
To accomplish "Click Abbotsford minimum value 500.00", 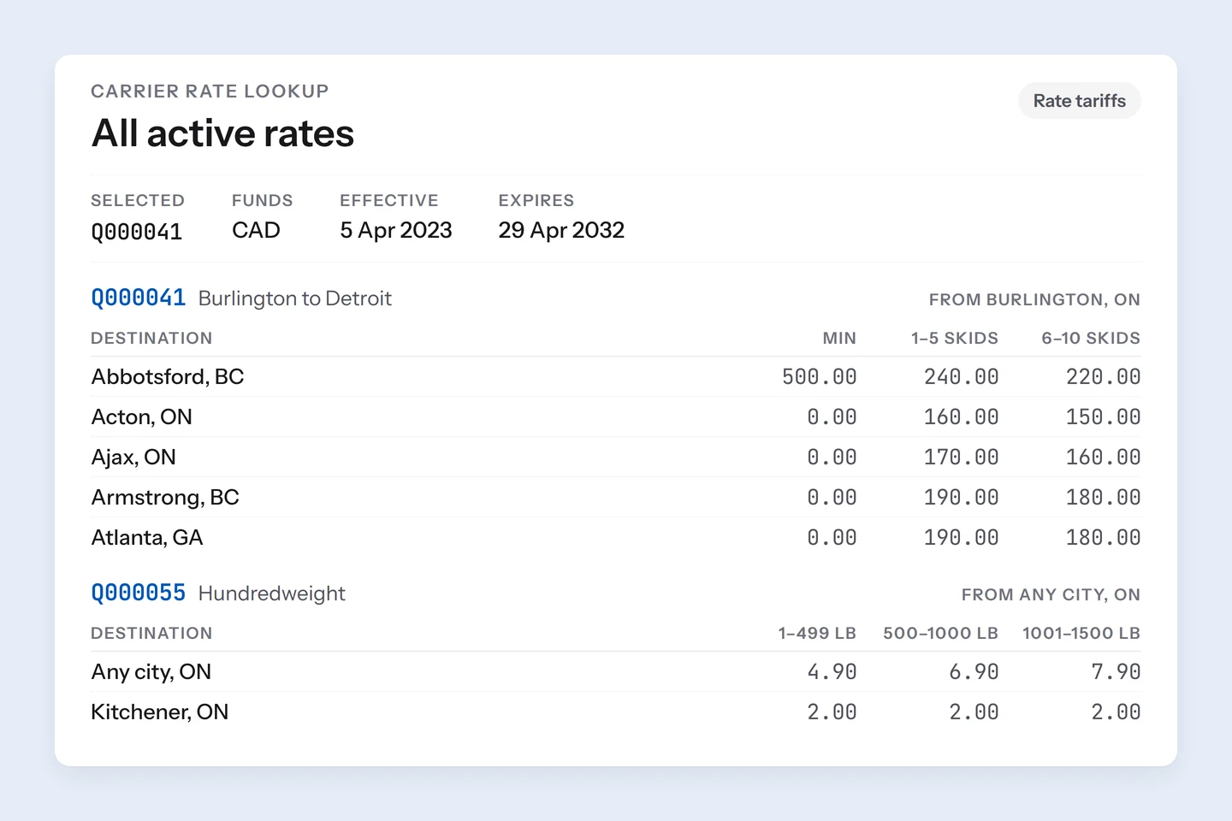I will tap(819, 376).
